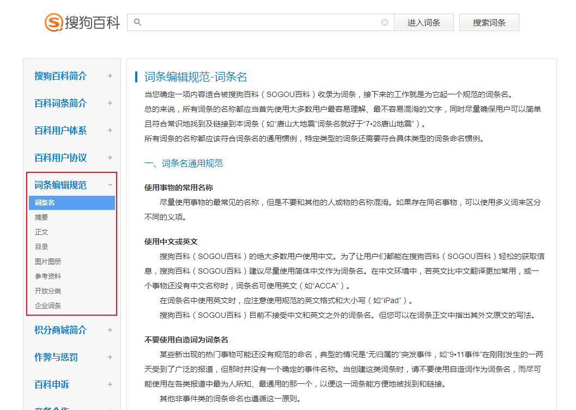Screen dimensions: 576x410
Task: Clear search box with the X icon
Action: click(x=385, y=22)
